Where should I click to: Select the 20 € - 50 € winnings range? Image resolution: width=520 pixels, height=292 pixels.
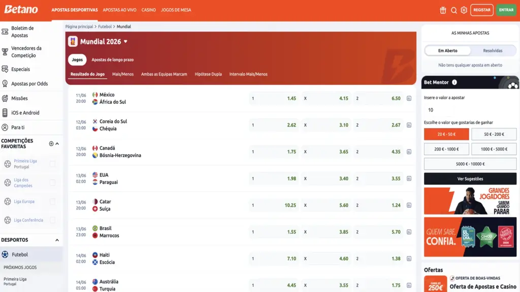tap(446, 134)
